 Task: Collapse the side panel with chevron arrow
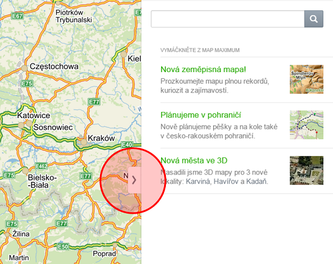134,180
